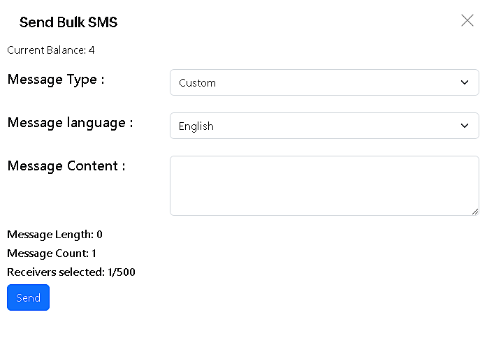Viewport: 487px width, 354px height.
Task: Click the Message Count indicator
Action: (52, 253)
